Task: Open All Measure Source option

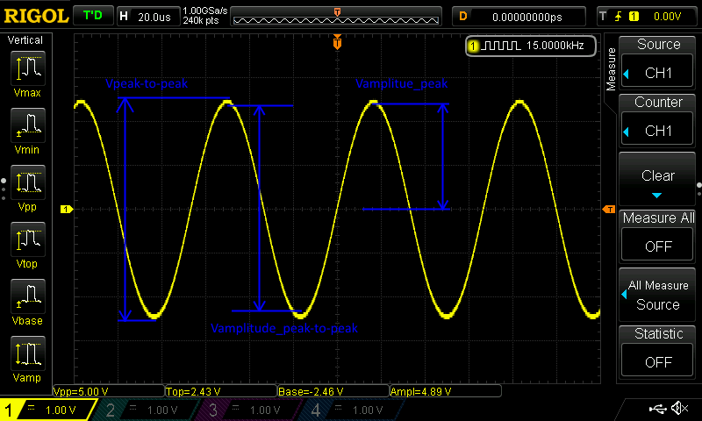Action: pyautogui.click(x=657, y=295)
